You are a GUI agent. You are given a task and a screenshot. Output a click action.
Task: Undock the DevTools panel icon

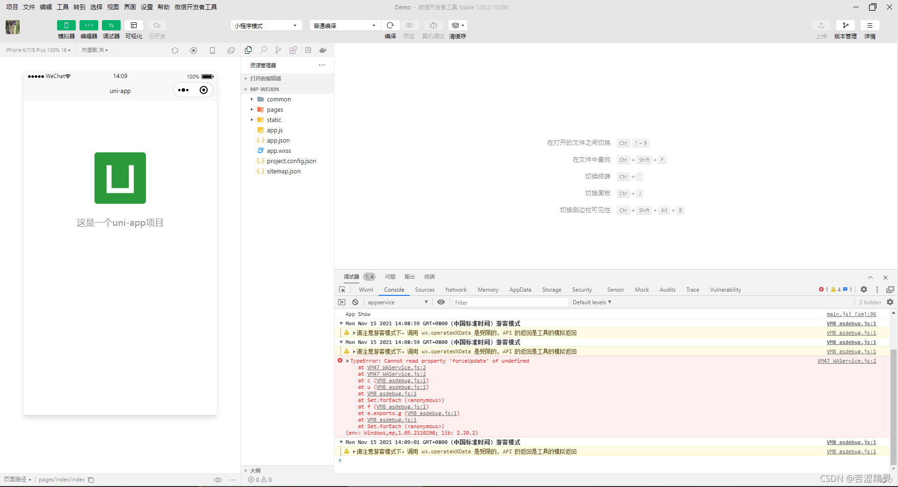pyautogui.click(x=890, y=290)
